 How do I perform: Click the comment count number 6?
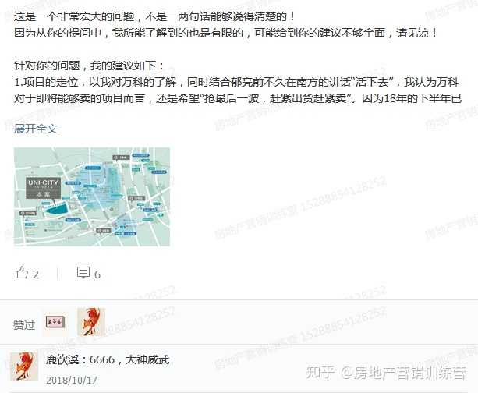click(97, 274)
